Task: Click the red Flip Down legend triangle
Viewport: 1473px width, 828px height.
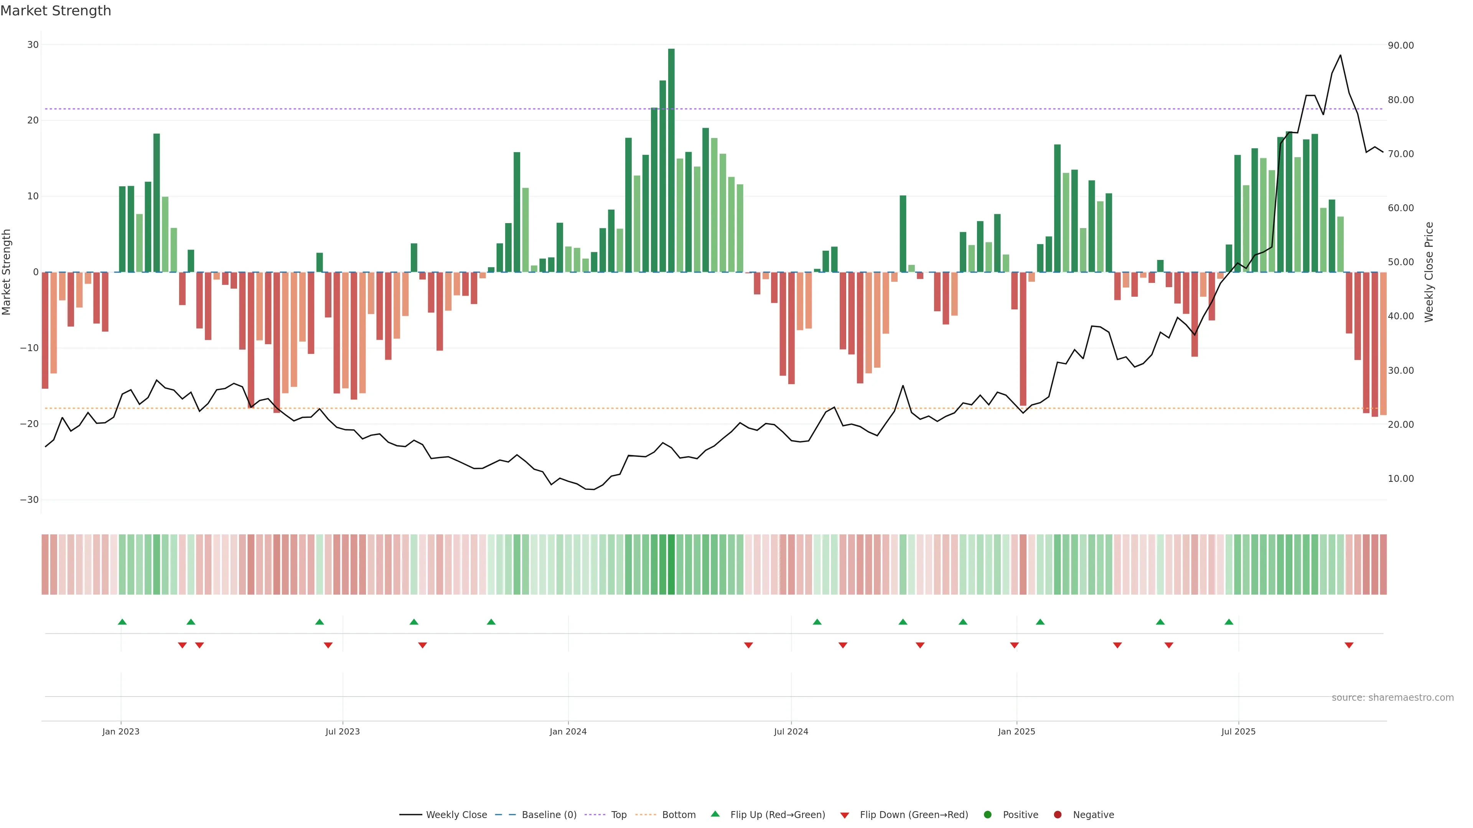Action: [x=845, y=815]
